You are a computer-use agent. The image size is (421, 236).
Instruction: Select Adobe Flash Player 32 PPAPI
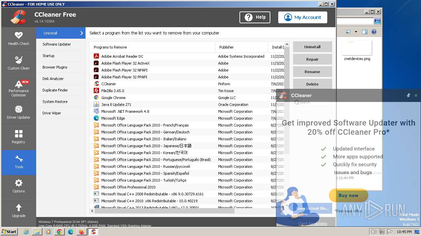click(x=187, y=77)
